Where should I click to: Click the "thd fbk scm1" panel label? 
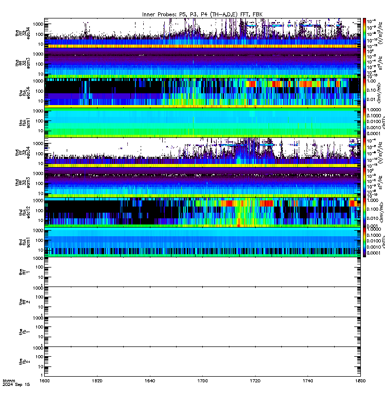(25, 242)
